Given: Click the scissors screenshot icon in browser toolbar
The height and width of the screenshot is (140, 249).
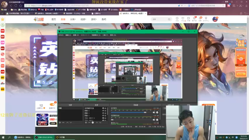Looking at the screenshot, I should click(x=240, y=6).
